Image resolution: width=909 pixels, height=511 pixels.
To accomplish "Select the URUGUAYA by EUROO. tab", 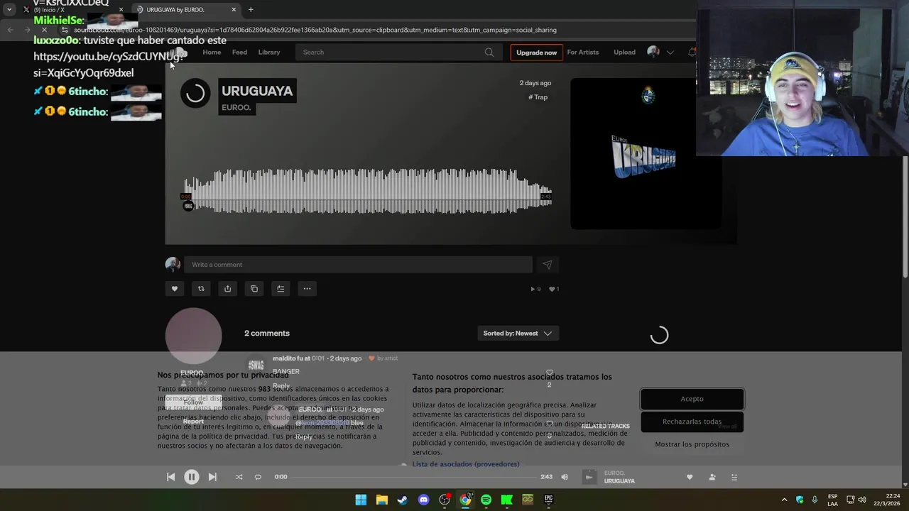I will pyautogui.click(x=187, y=9).
